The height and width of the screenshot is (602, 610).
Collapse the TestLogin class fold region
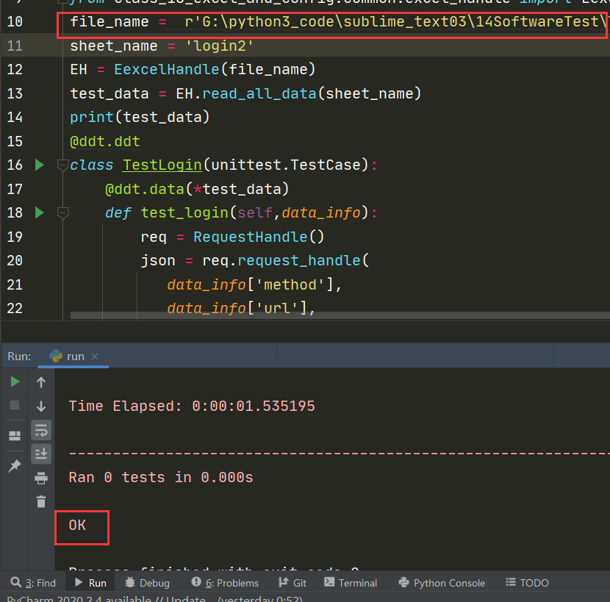(x=63, y=166)
